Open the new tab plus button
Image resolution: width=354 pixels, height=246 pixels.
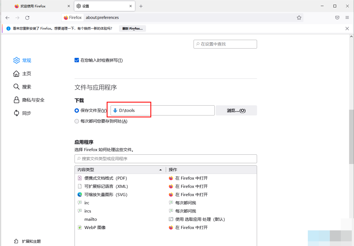[x=141, y=6]
